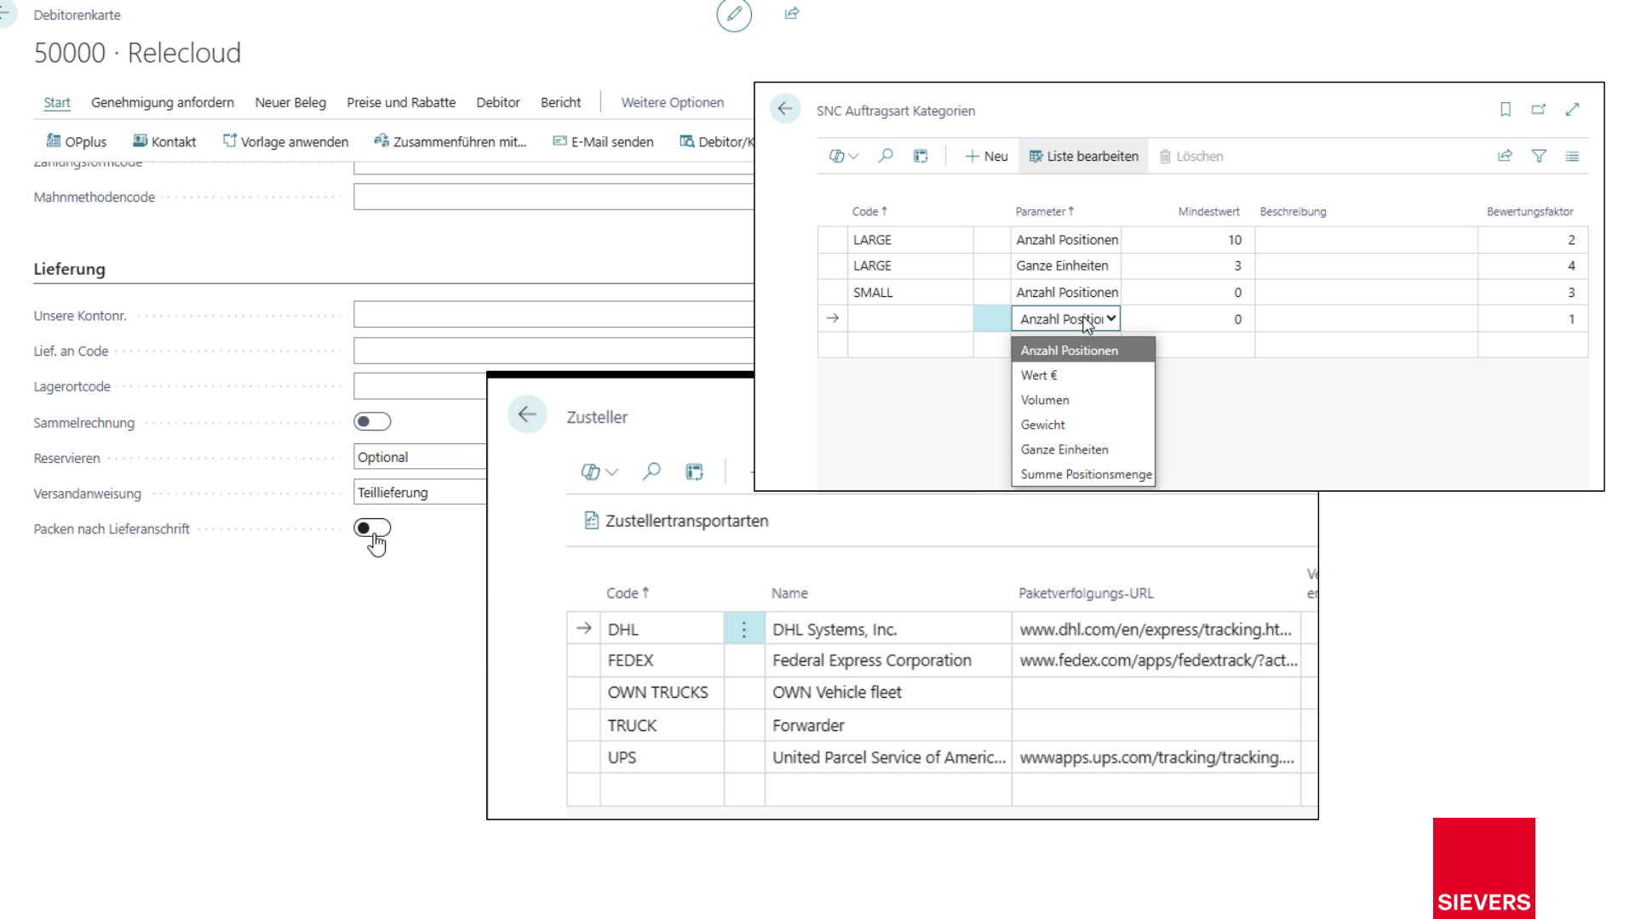Screen dimensions: 1635x919
Task: Select UPS code cell
Action: tap(662, 757)
